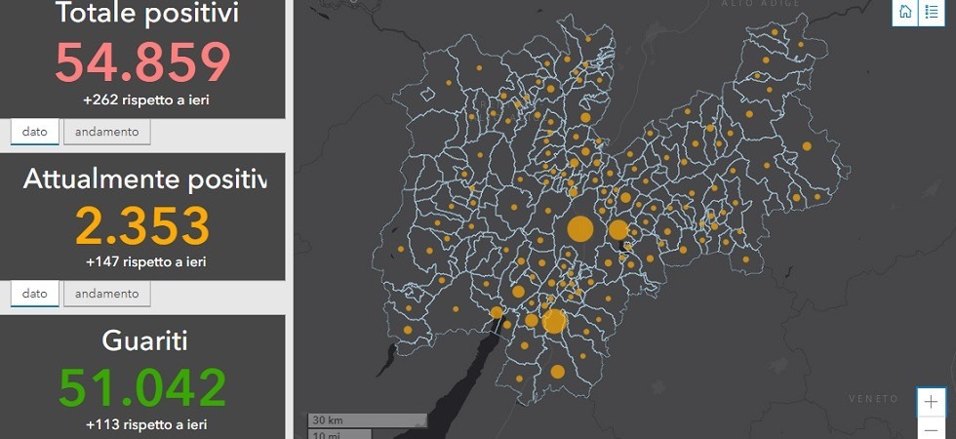This screenshot has width=956, height=439.
Task: Zoom in with the plus button
Action: point(932,402)
